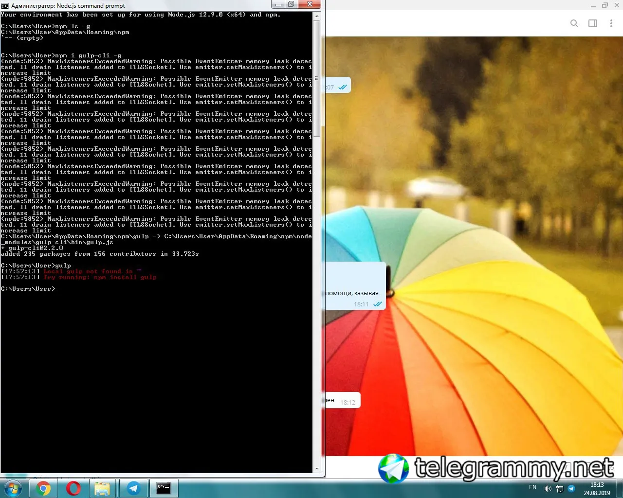The image size is (623, 498).
Task: Click the "+ gulp-cli@2.2.0" output line
Action: click(x=32, y=248)
